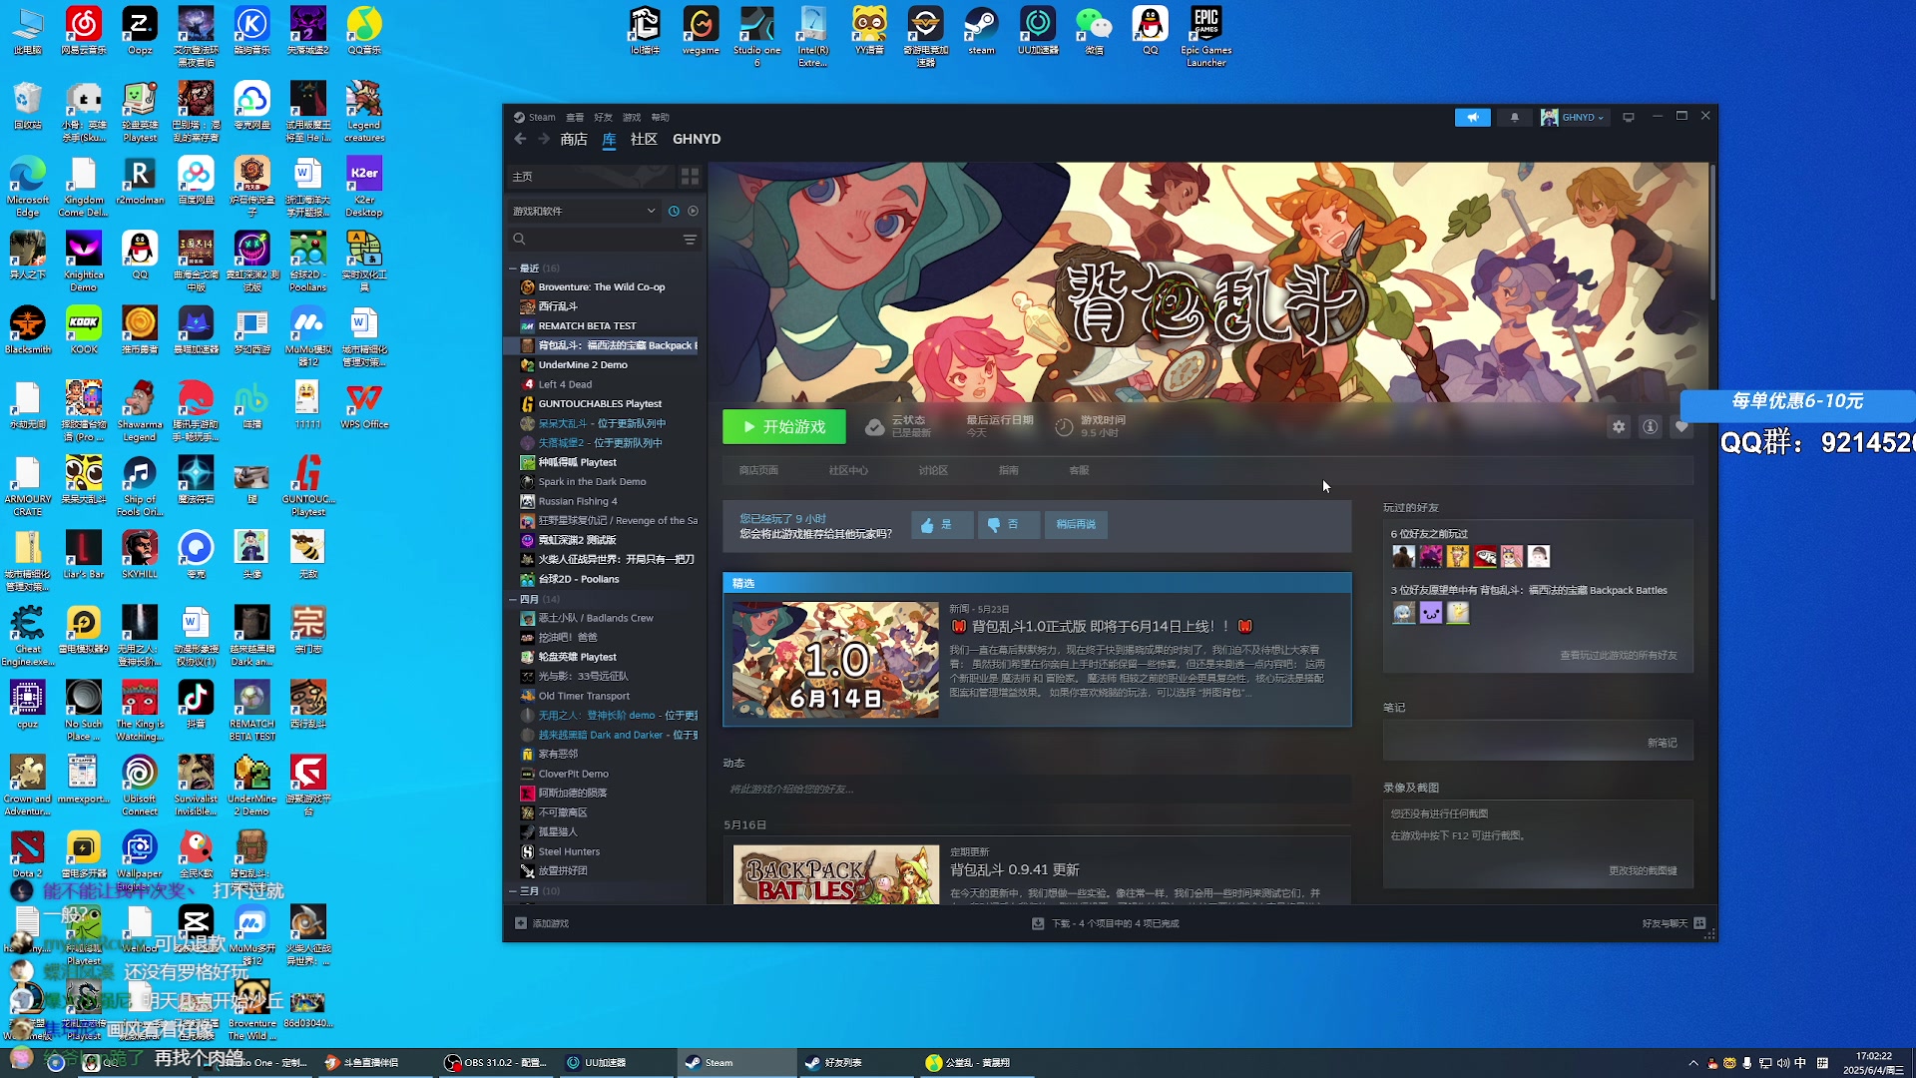Viewport: 1916px width, 1078px height.
Task: Open the View menu in Steam
Action: 575,118
